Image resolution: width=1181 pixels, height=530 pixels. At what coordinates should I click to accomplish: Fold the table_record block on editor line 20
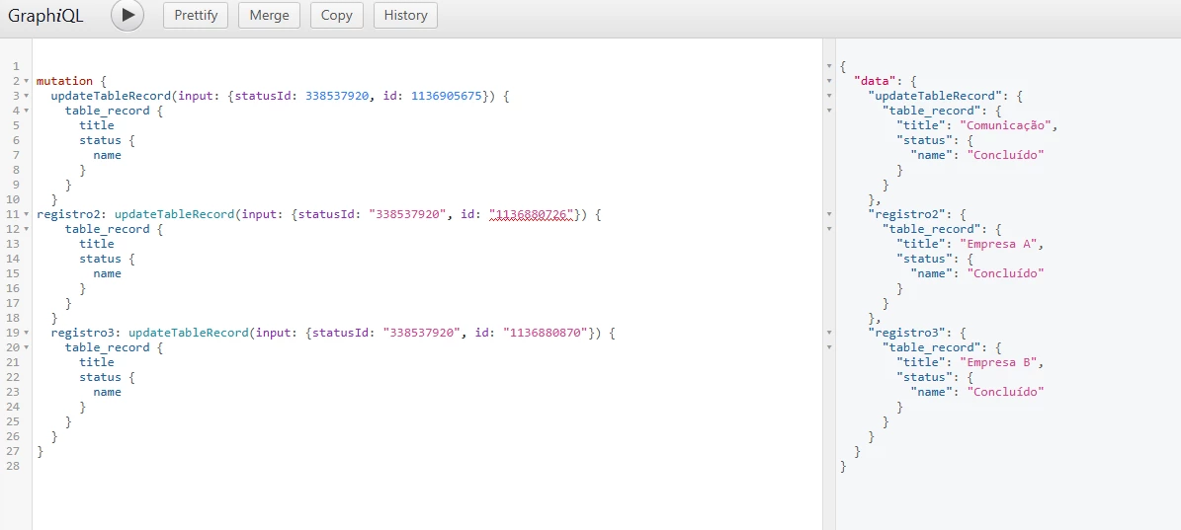pos(27,347)
